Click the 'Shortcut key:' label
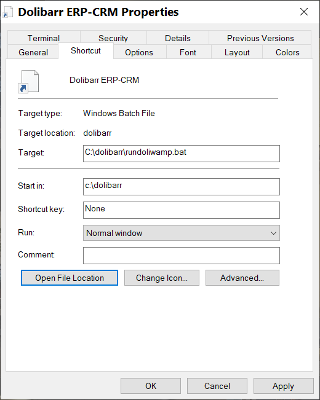 [x=41, y=209]
